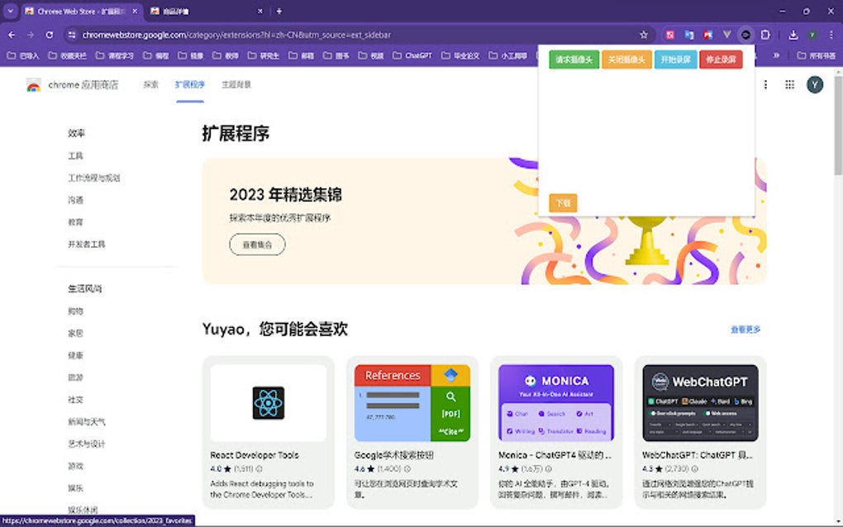Open the 查看更多 see more link
Image resolution: width=843 pixels, height=527 pixels.
coord(745,330)
